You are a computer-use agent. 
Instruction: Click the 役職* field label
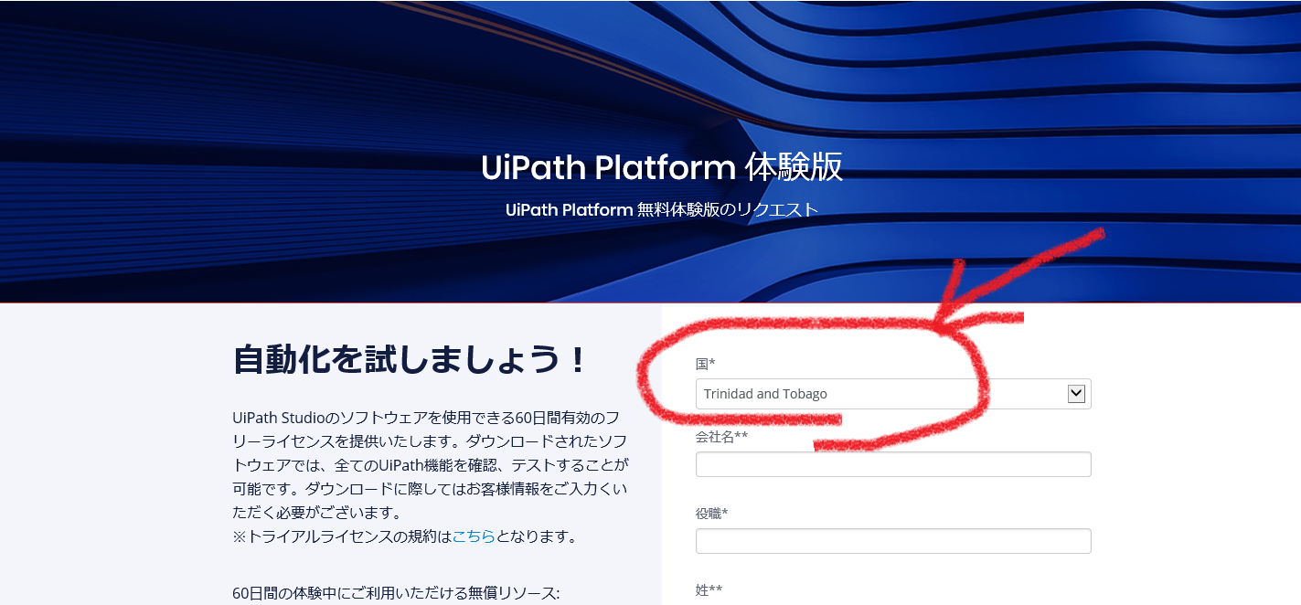pos(711,514)
